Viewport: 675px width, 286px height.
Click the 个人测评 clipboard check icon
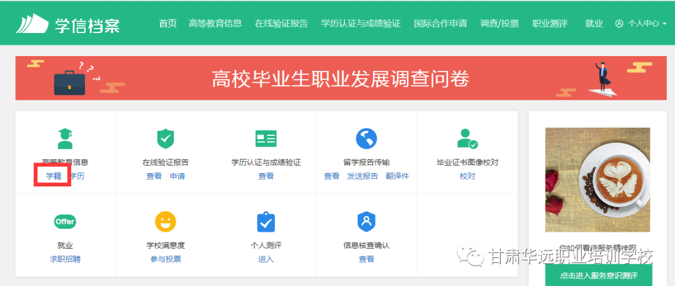tap(266, 221)
